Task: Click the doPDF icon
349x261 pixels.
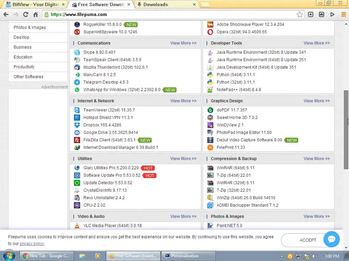Action: click(210, 110)
